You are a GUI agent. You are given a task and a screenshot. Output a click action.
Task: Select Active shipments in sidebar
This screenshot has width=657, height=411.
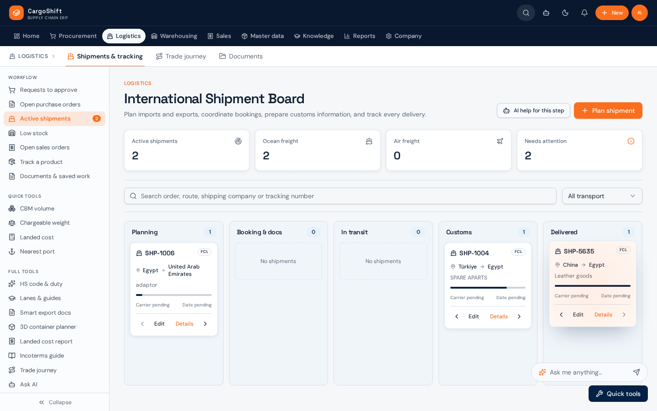coord(54,119)
